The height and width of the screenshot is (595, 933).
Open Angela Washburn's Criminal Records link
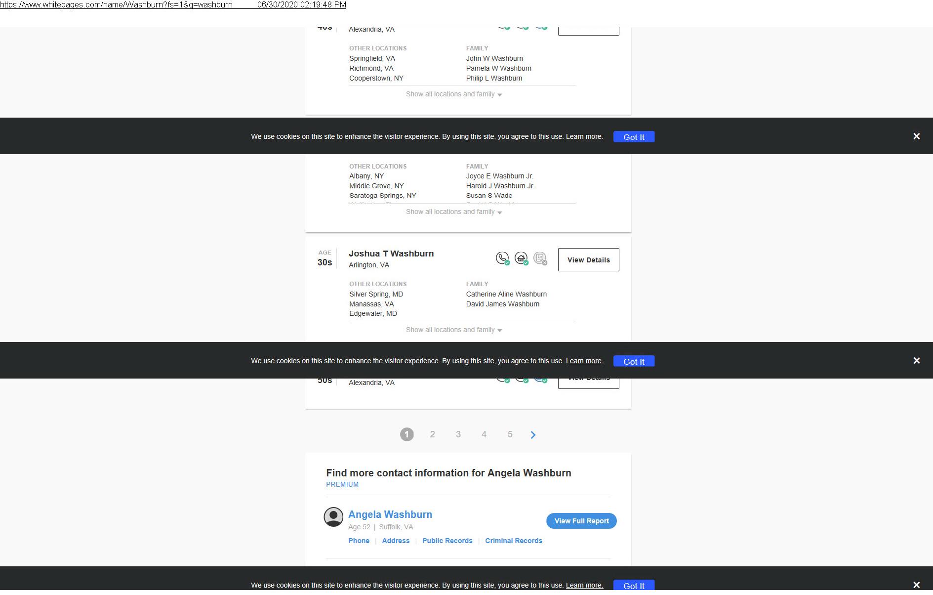pyautogui.click(x=513, y=541)
